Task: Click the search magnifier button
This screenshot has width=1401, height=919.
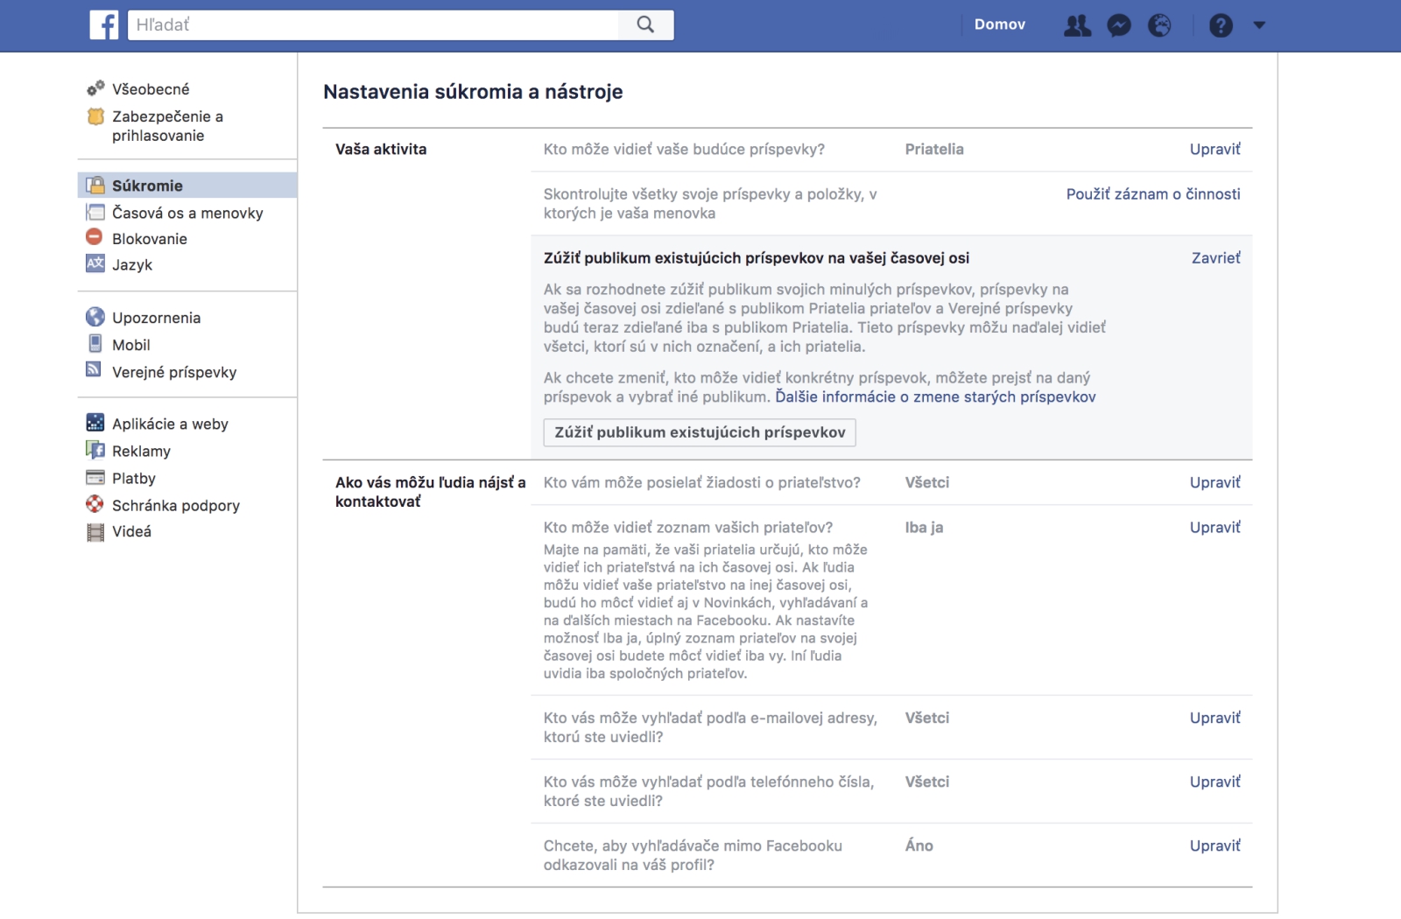Action: pos(645,25)
